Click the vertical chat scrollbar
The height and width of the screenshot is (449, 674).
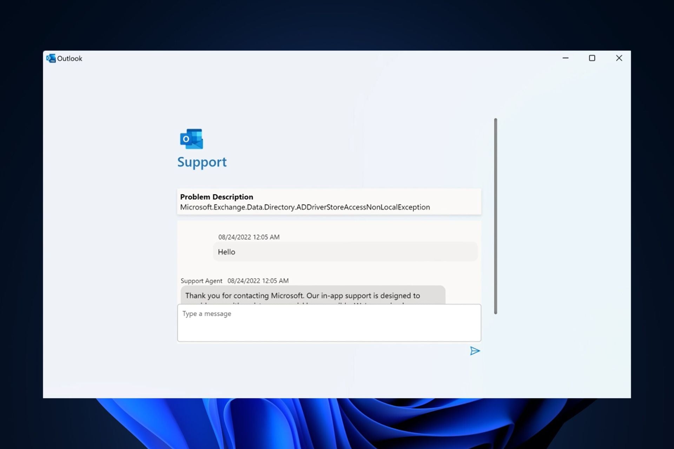point(495,216)
